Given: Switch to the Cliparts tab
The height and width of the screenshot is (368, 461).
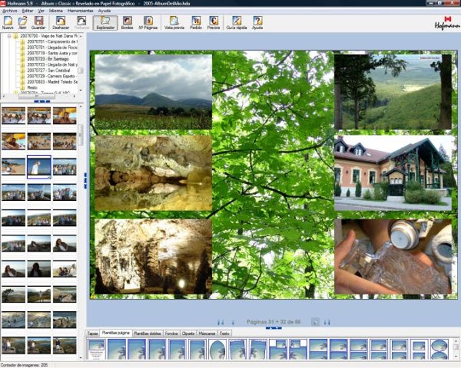Looking at the screenshot, I should pyautogui.click(x=188, y=333).
